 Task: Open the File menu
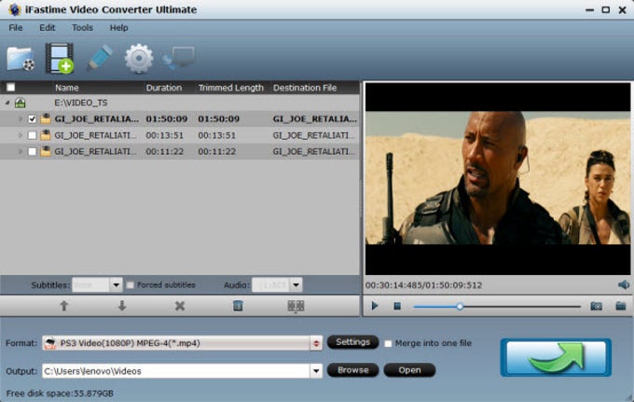coord(15,27)
